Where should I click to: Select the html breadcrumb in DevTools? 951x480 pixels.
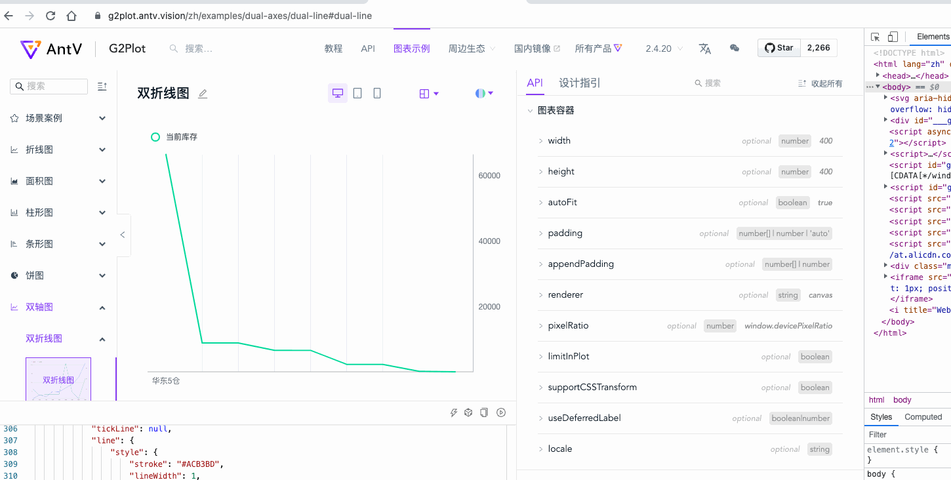pos(877,400)
